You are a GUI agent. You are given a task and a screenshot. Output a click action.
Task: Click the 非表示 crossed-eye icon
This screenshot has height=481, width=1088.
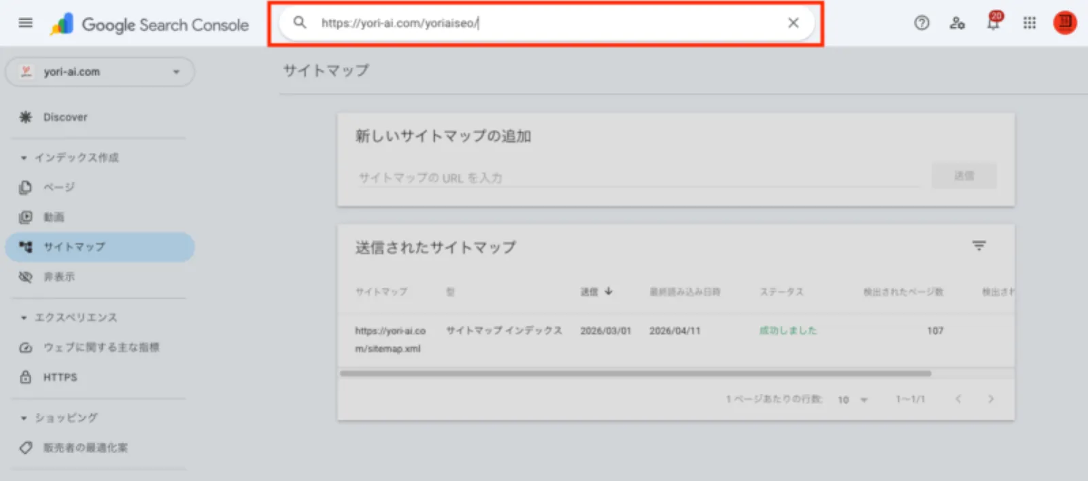[x=26, y=277]
